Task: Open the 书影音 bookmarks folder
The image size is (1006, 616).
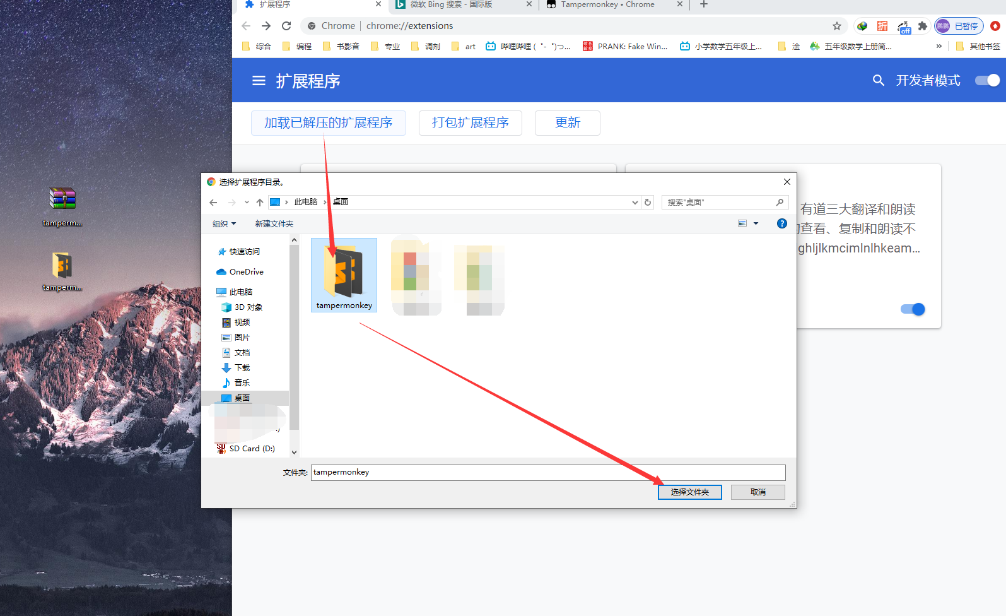Action: [341, 46]
